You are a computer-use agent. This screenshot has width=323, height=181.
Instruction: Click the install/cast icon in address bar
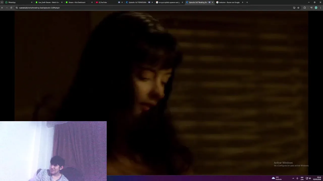[294, 8]
